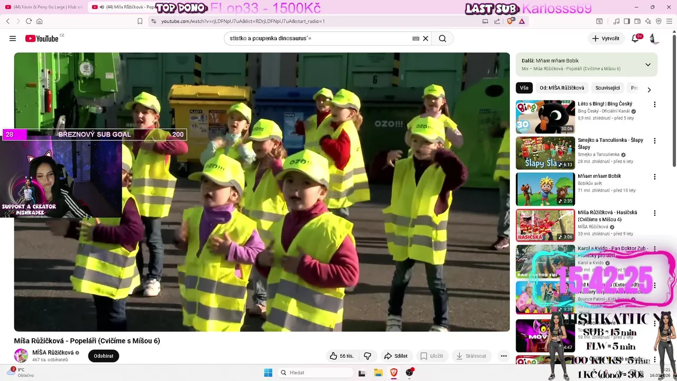Open the MÍŠA Růžičková channel name

53,352
